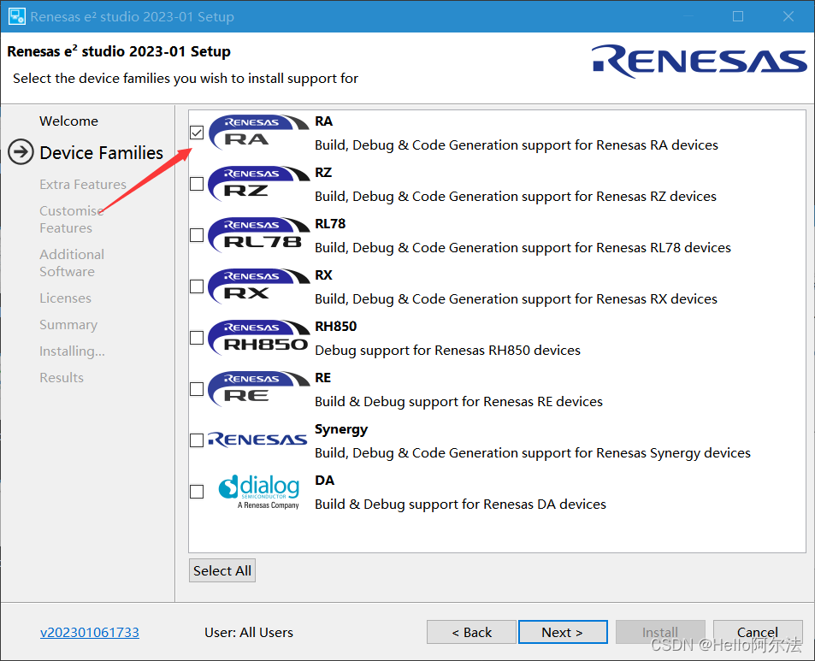The height and width of the screenshot is (661, 815).
Task: Enable the RZ device family checkbox
Action: [x=197, y=184]
